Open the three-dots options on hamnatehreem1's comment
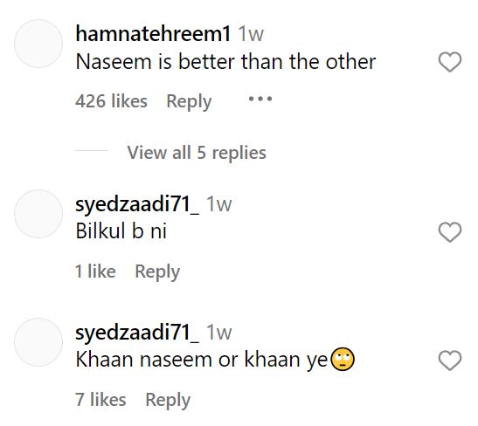Viewport: 478px width, 426px height. [260, 99]
